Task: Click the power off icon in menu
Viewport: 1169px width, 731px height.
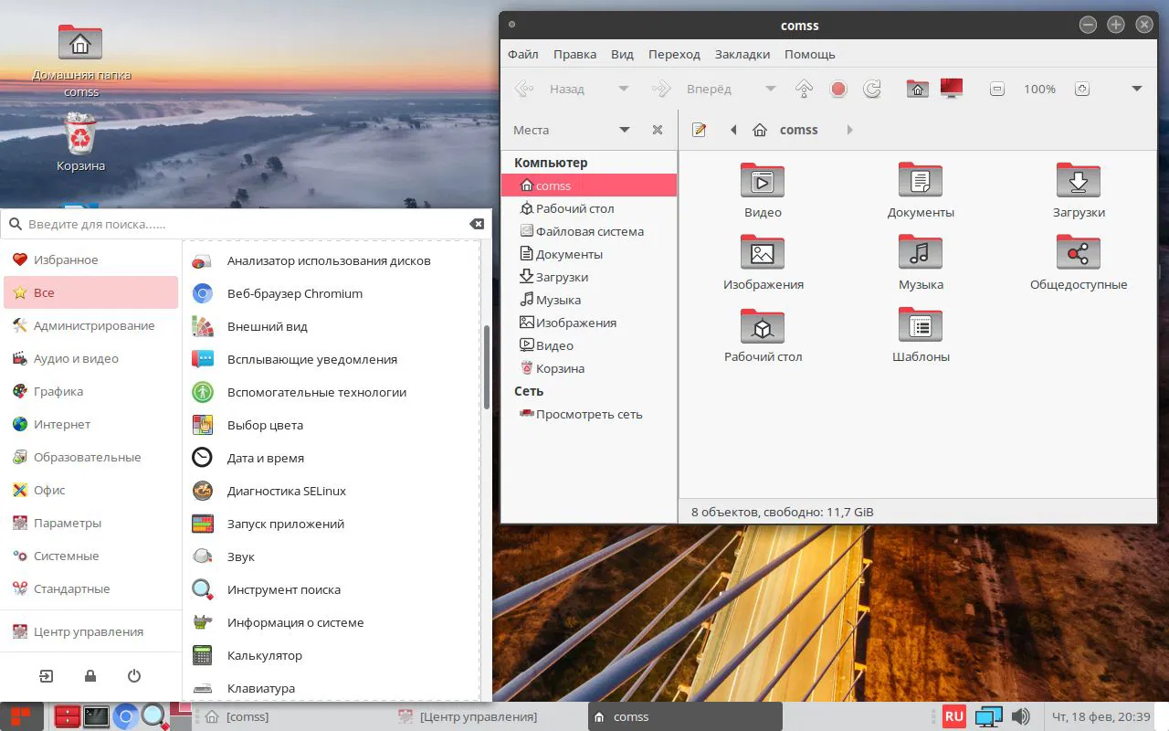Action: (x=134, y=676)
